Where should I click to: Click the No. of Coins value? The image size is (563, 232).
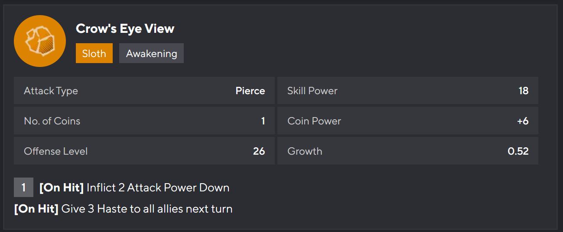tap(263, 121)
